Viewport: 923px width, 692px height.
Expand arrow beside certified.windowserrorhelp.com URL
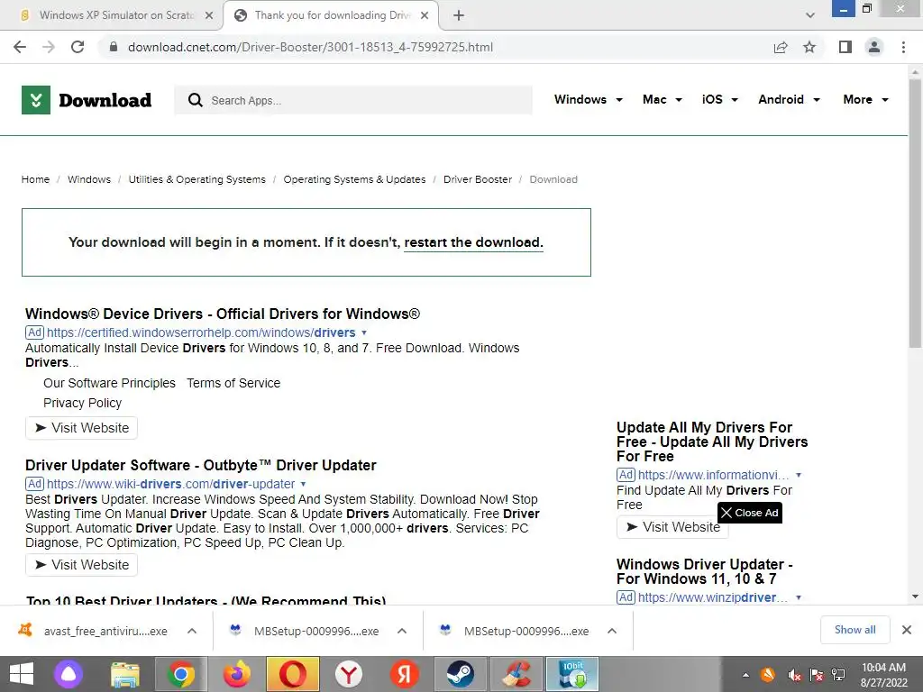364,333
